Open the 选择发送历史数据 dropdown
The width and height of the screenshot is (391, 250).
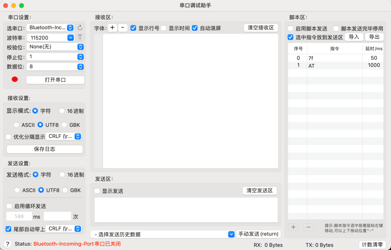(x=163, y=234)
